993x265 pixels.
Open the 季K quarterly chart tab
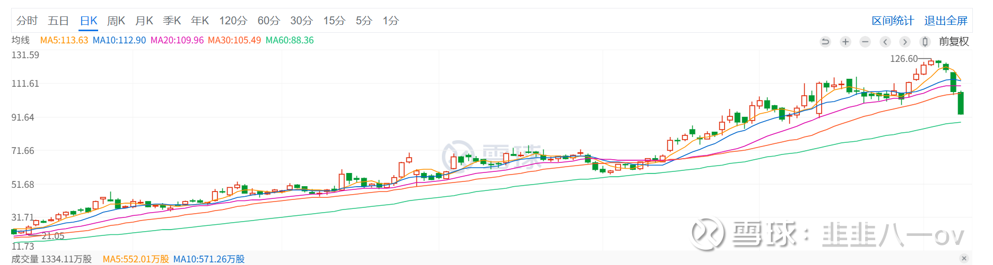172,21
